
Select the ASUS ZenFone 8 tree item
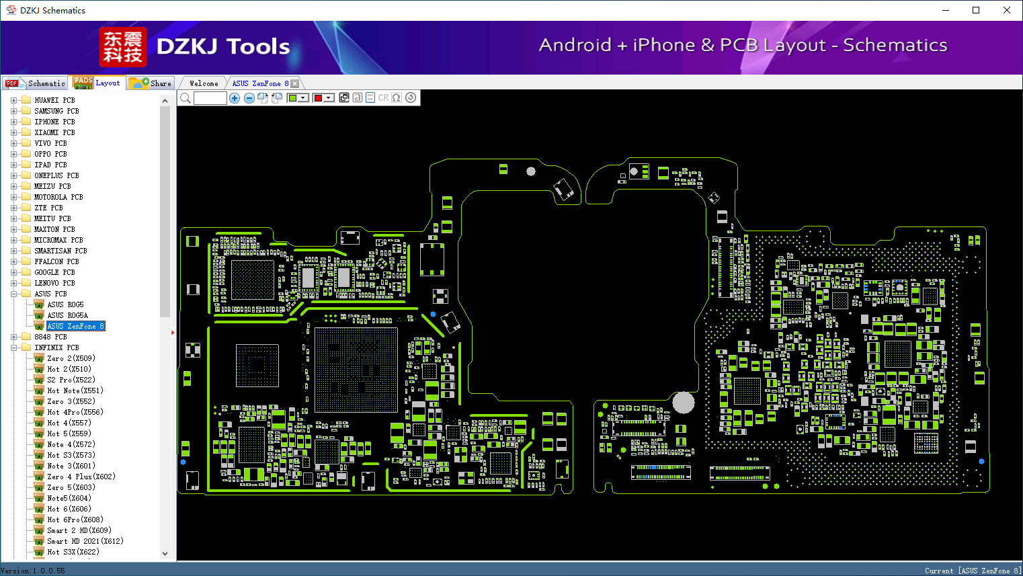75,326
